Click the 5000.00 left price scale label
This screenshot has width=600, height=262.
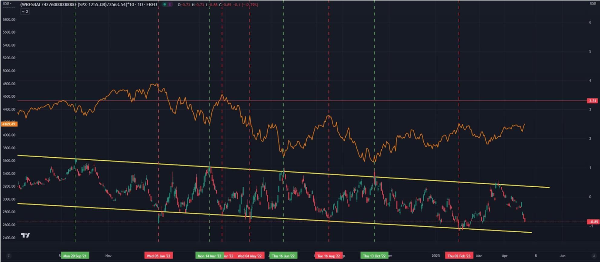(x=9, y=71)
